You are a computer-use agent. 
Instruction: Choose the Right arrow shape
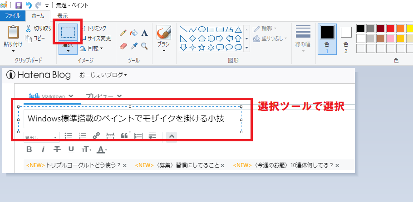220,38
